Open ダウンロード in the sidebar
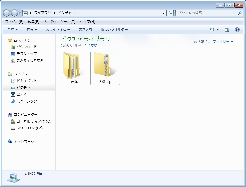Viewport: 246px width, 187px height. (x=27, y=47)
